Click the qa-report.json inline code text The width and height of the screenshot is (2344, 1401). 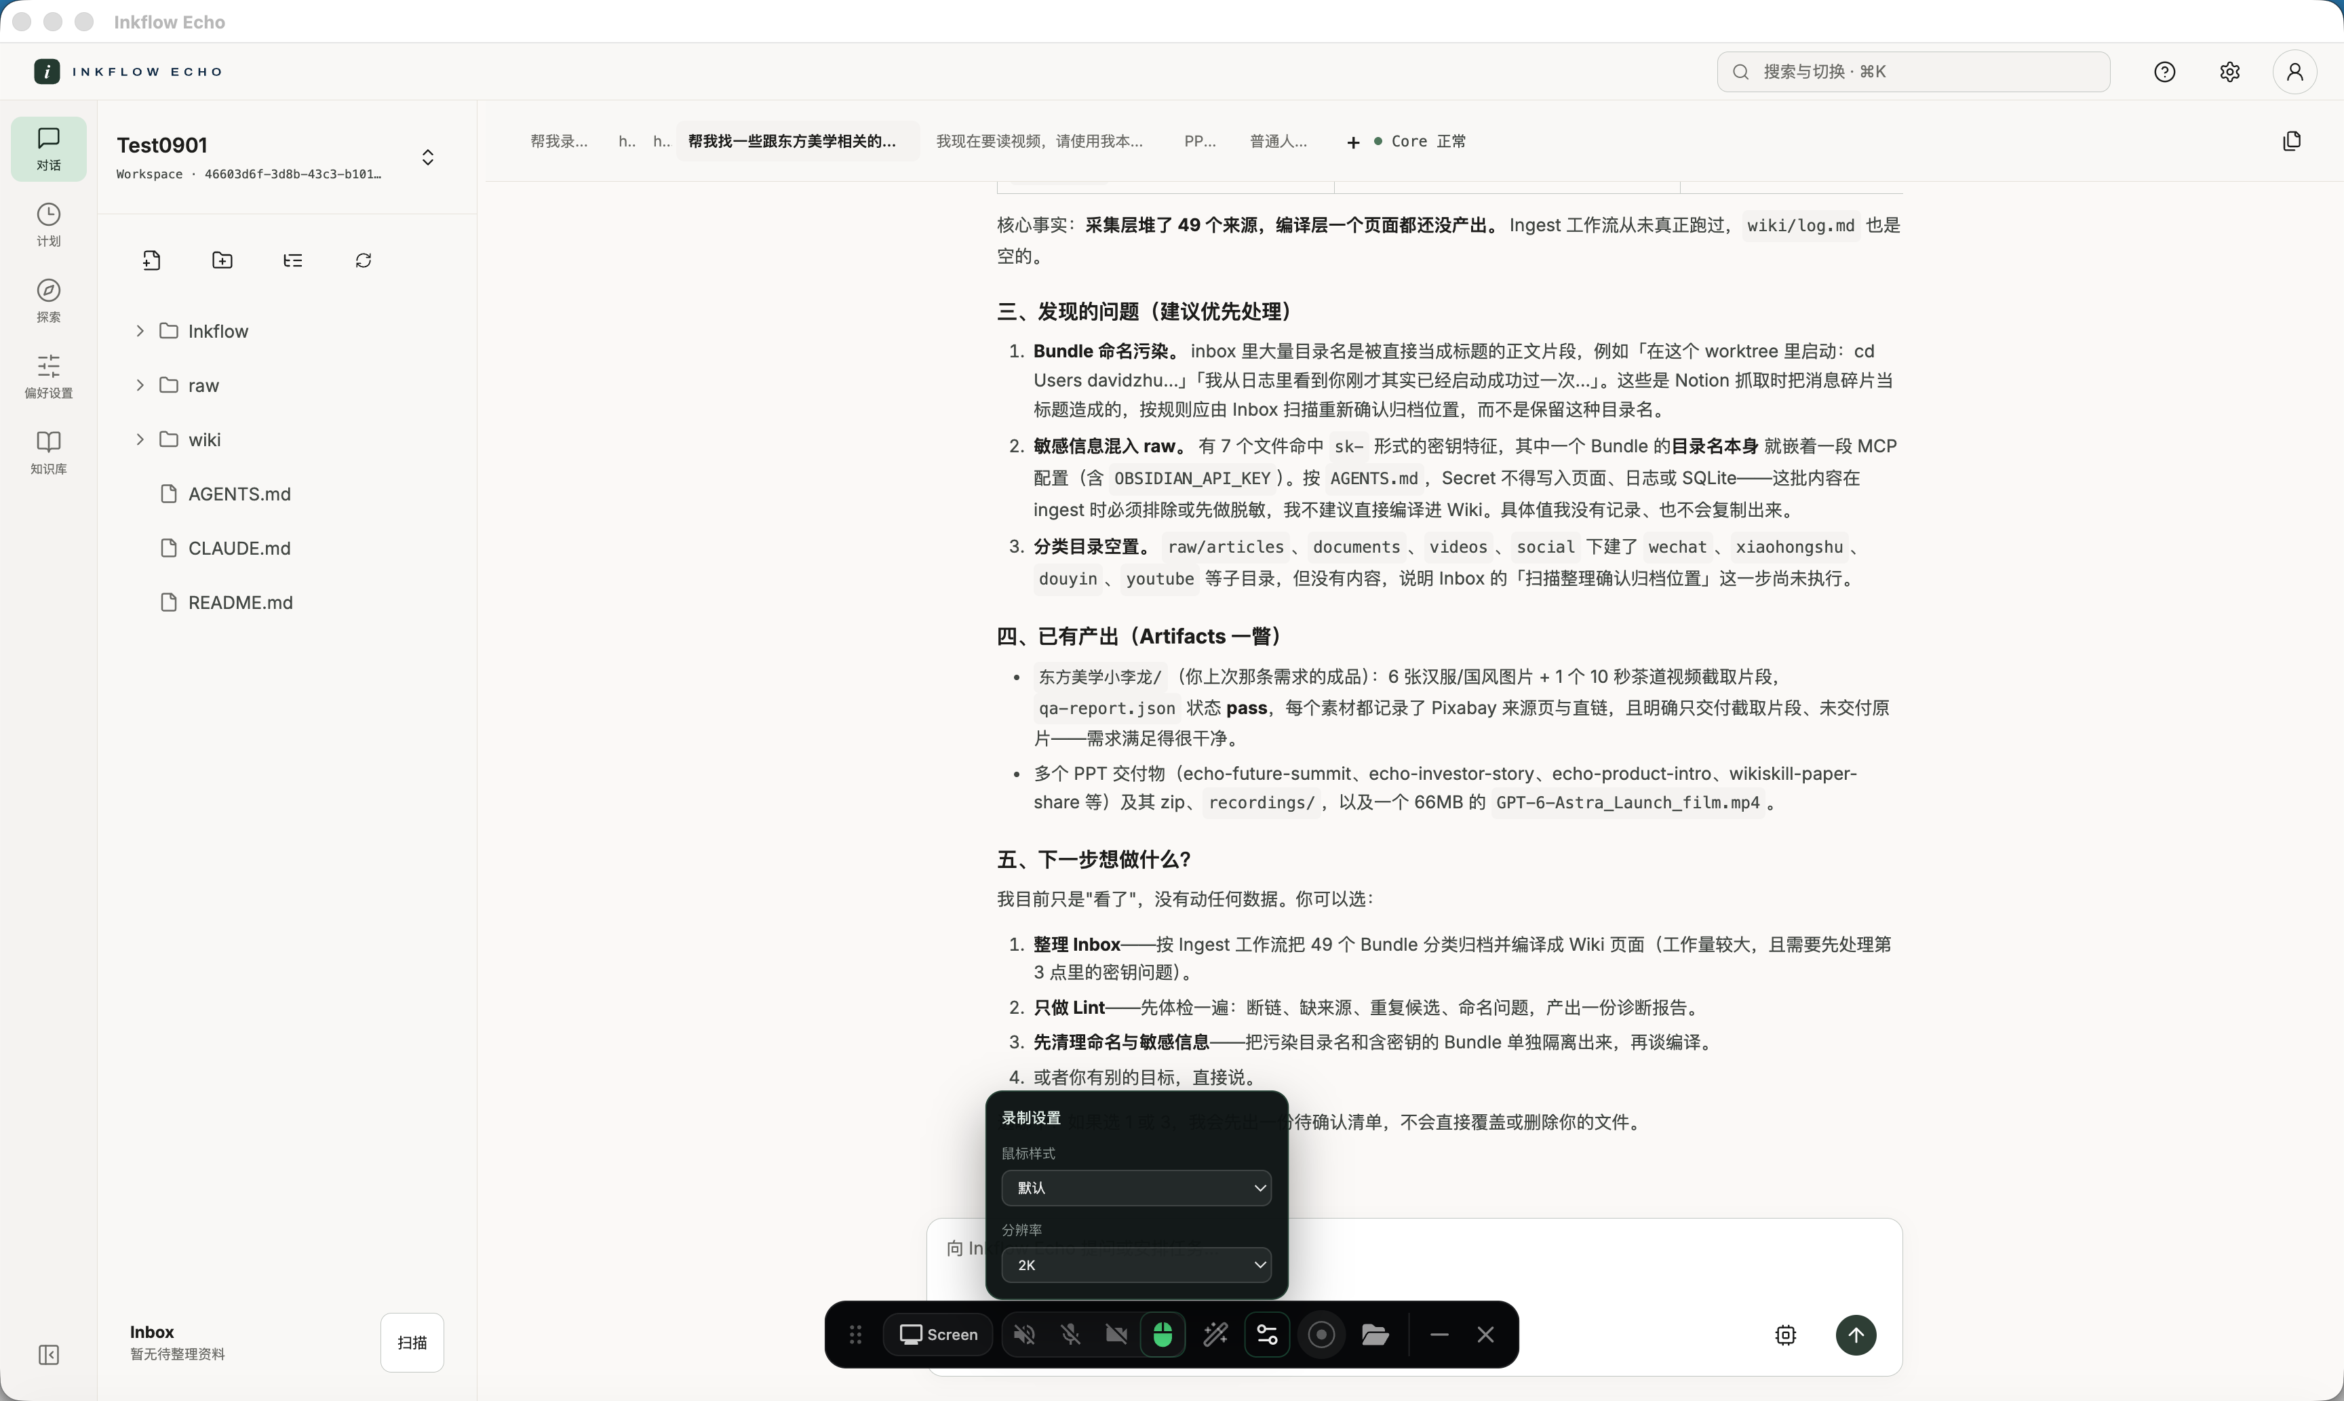(1106, 708)
